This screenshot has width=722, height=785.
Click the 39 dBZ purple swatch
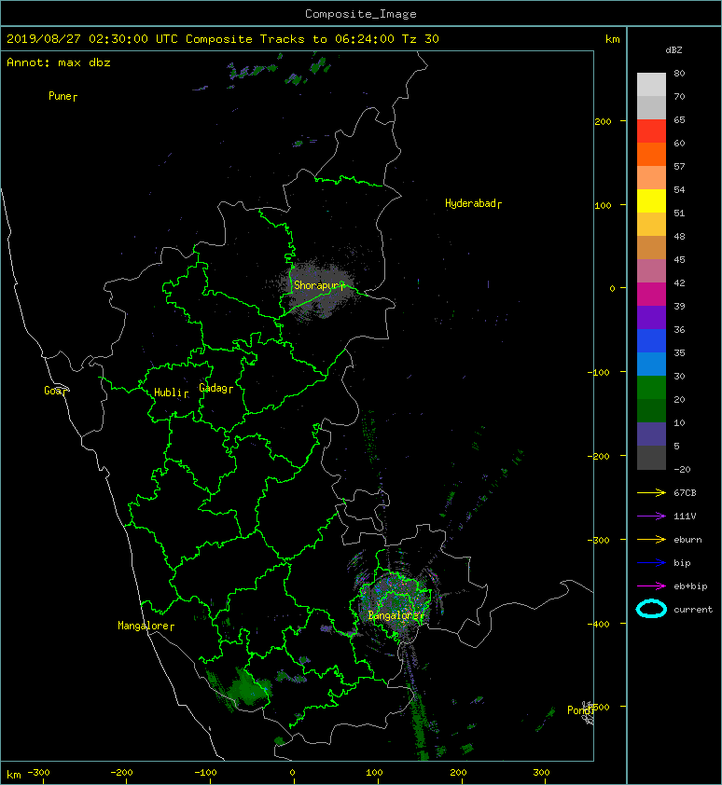[651, 317]
